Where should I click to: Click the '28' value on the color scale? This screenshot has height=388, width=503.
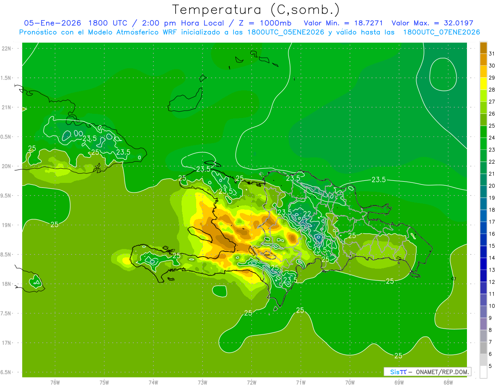point(492,90)
